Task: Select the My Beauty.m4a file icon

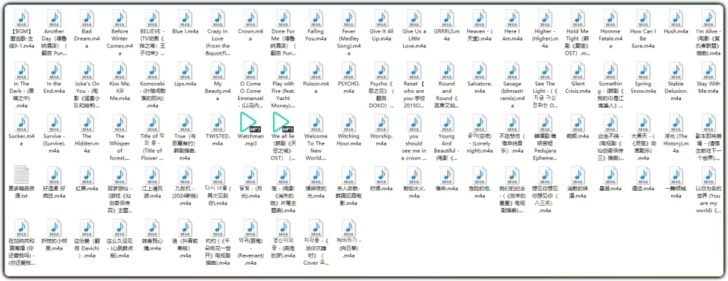Action: [x=218, y=71]
